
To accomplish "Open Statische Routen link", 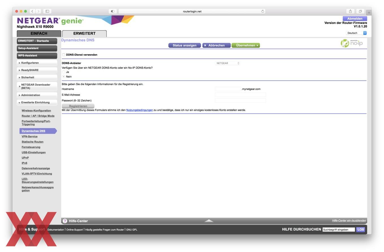I will coord(32,142).
